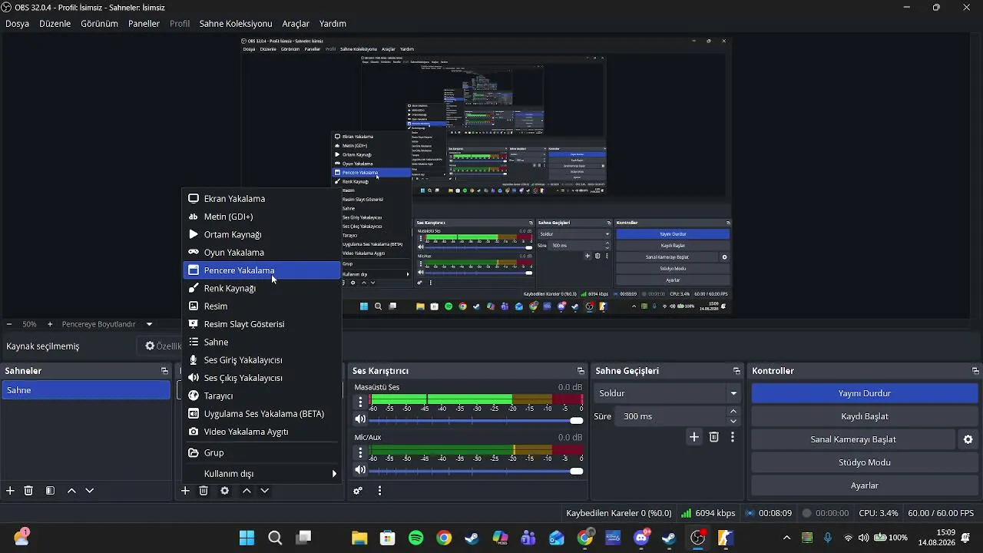Add a new scene with plus icon
Viewport: 983px width, 553px height.
[10, 491]
